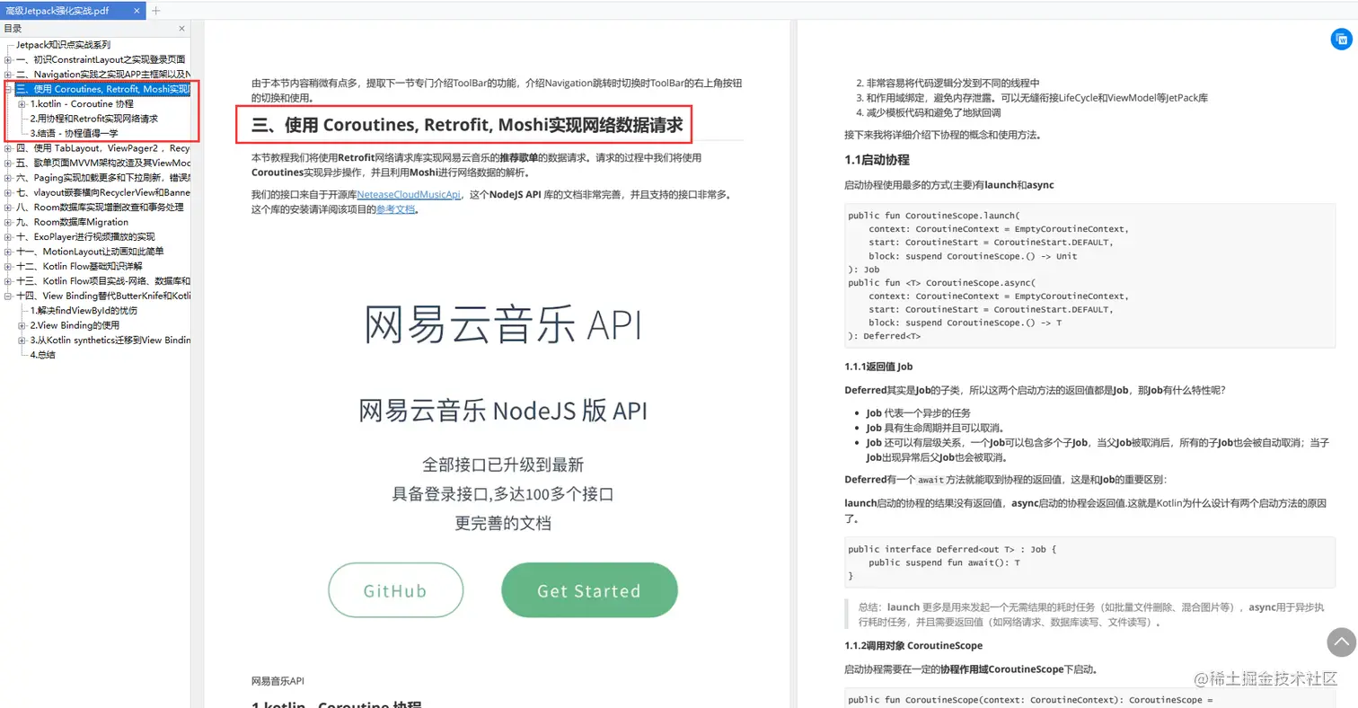Open outline item 十二、Kotlin Flow基础知识详解

click(79, 266)
